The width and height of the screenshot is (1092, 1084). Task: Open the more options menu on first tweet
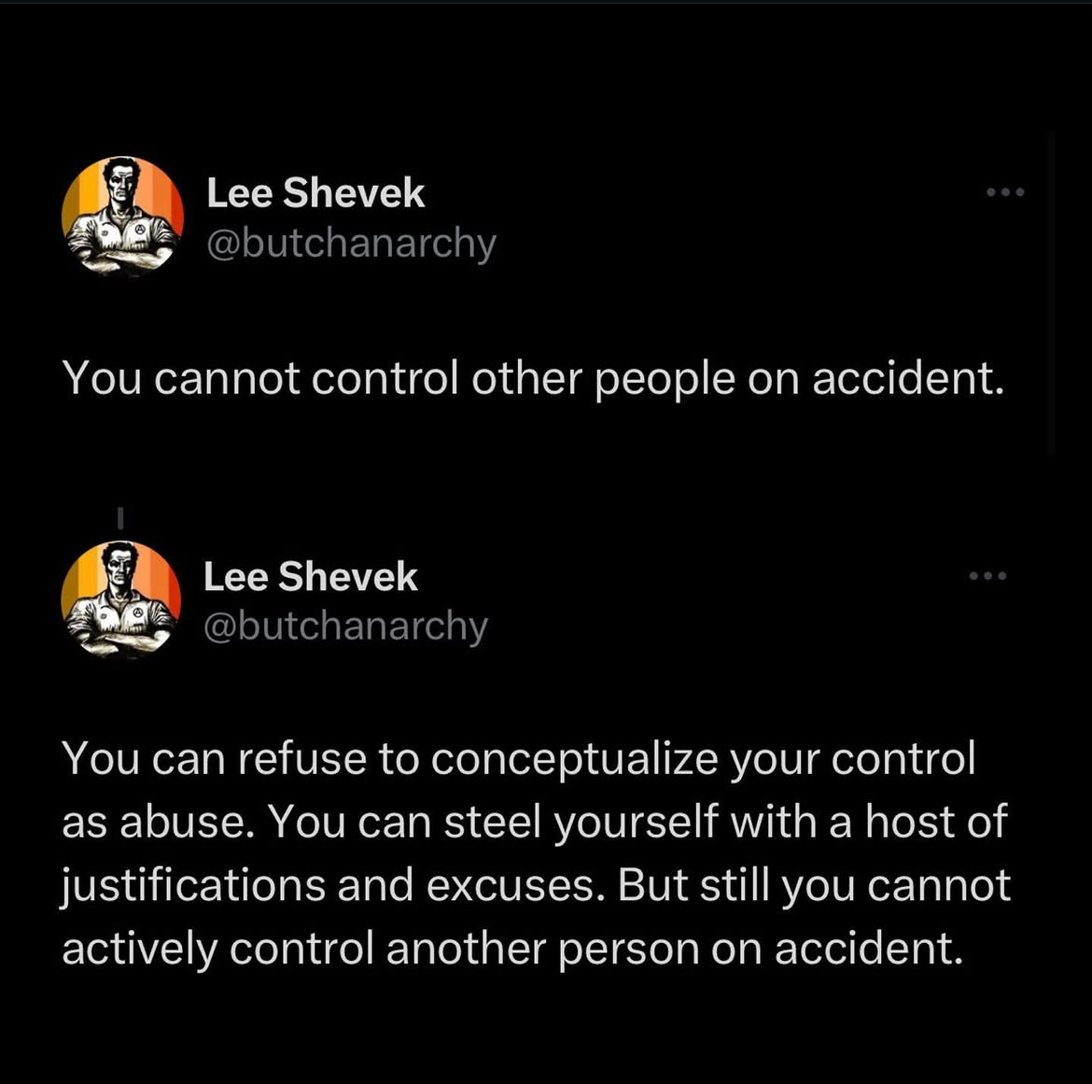point(1005,192)
